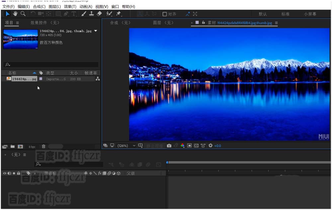Toggle snapping along edges icon in toolbar

click(188, 14)
